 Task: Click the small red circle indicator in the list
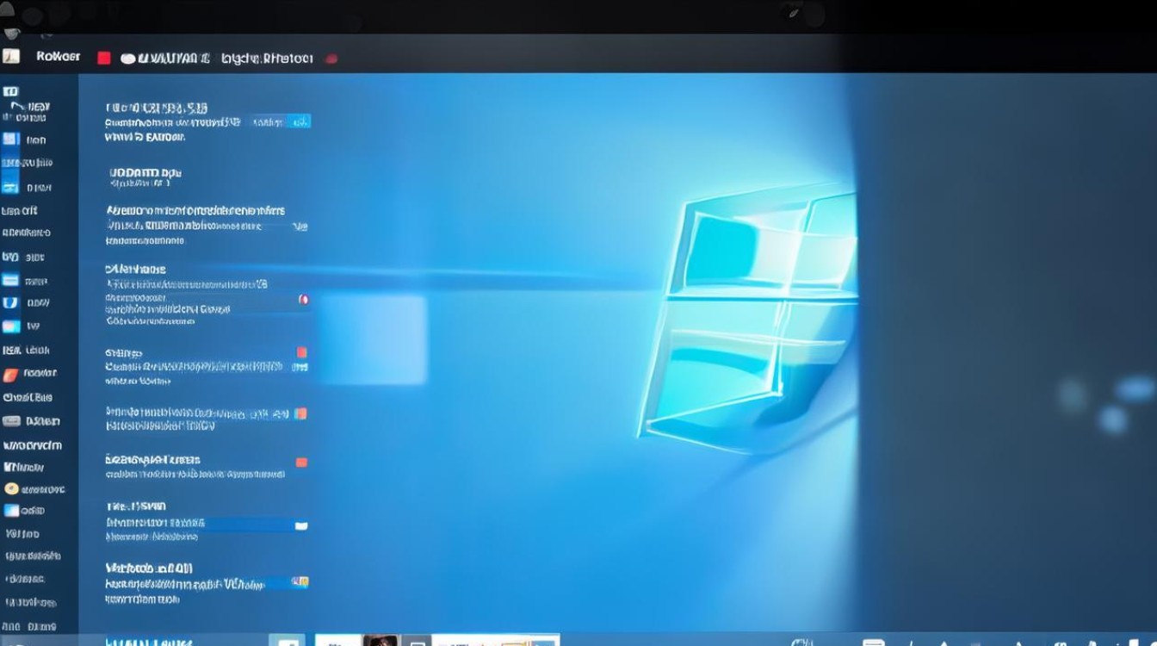(303, 300)
